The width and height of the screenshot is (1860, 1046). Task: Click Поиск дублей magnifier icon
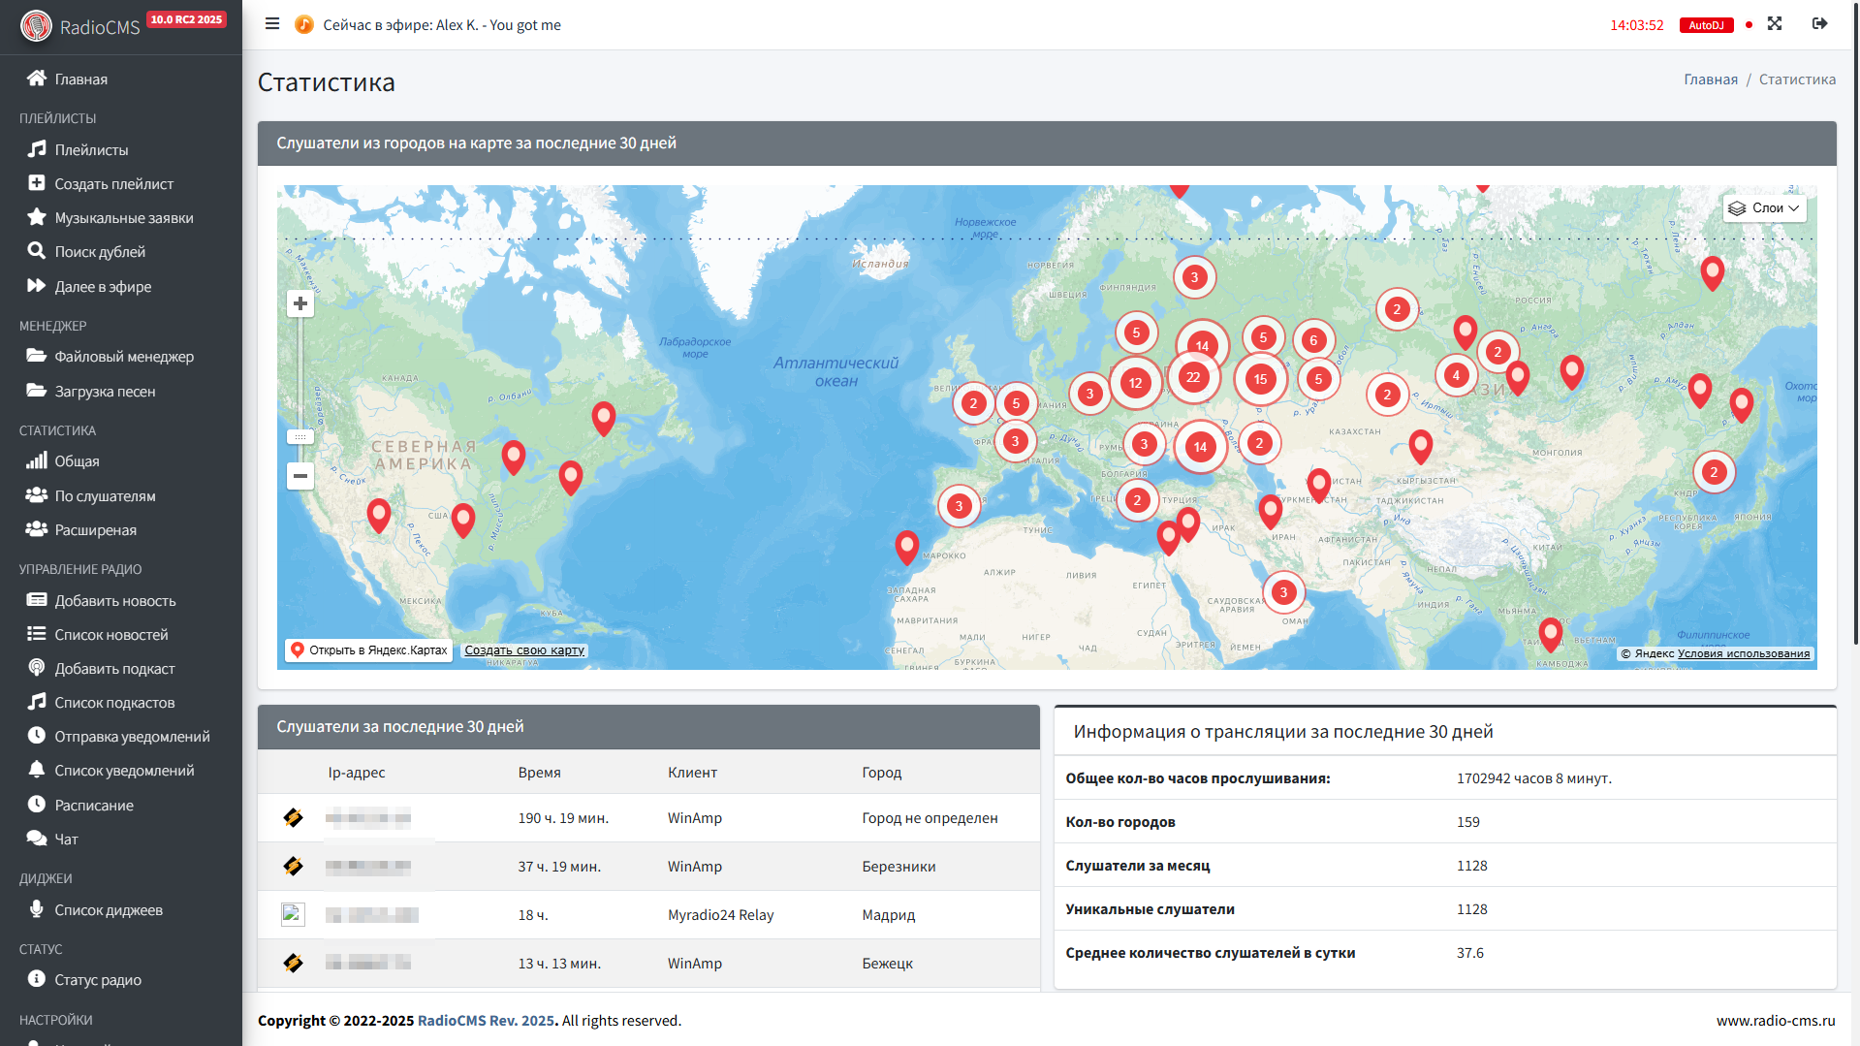pos(37,251)
